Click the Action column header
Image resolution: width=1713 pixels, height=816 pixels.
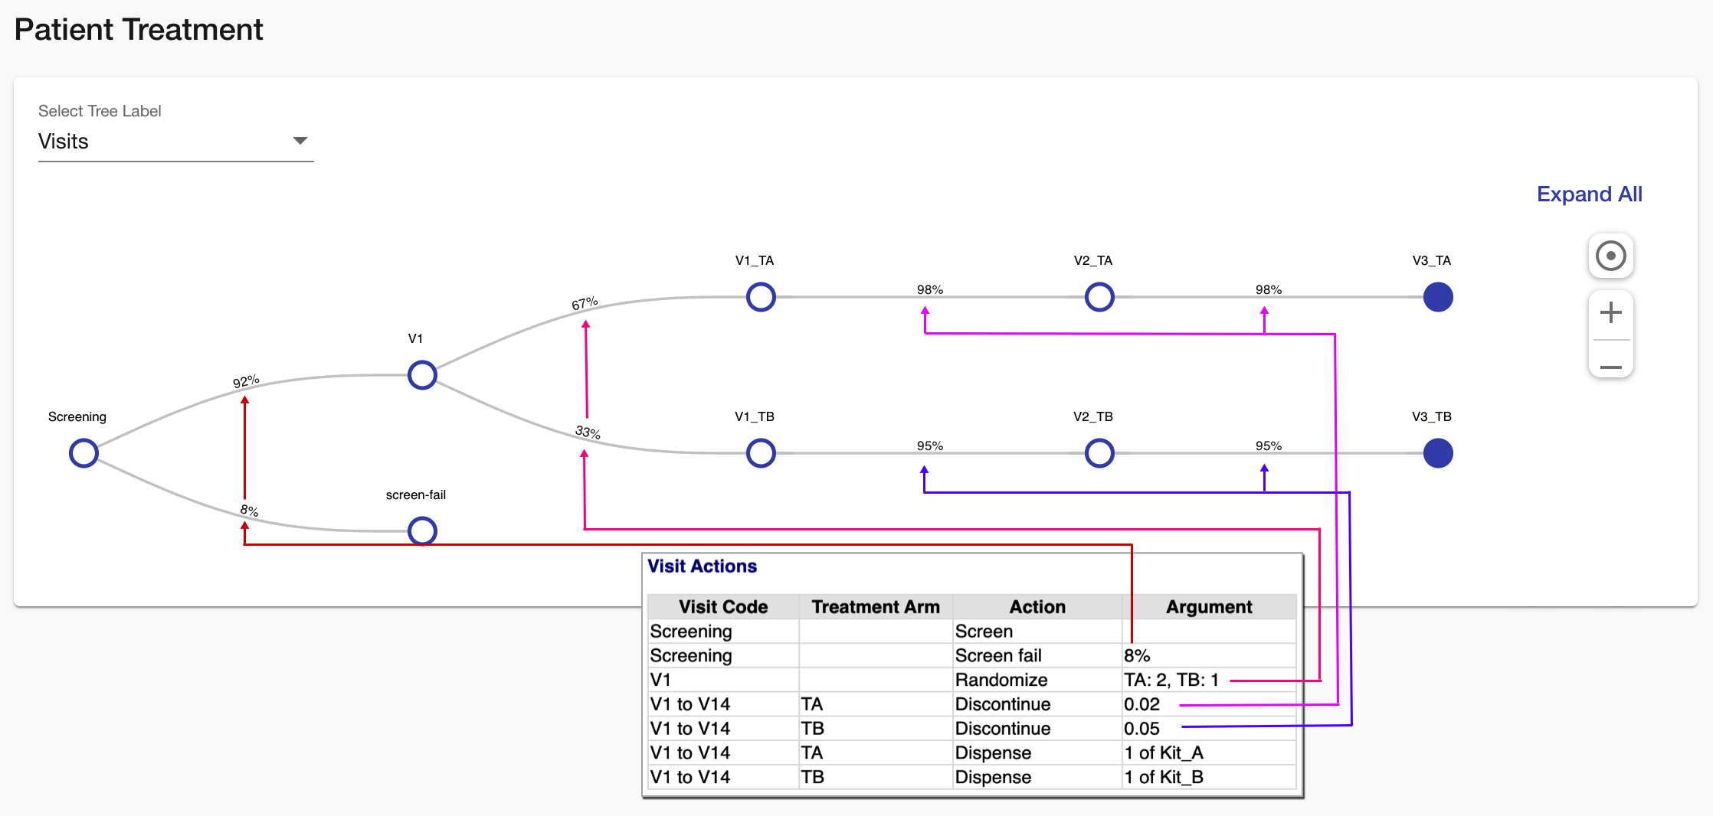tap(1037, 606)
